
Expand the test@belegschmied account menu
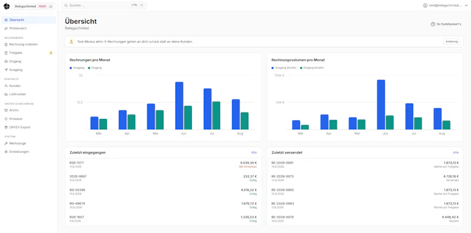[445, 5]
